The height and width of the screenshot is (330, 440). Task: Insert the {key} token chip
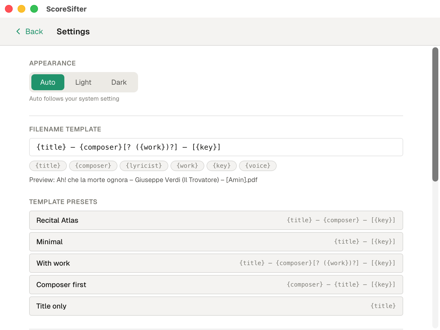[221, 166]
